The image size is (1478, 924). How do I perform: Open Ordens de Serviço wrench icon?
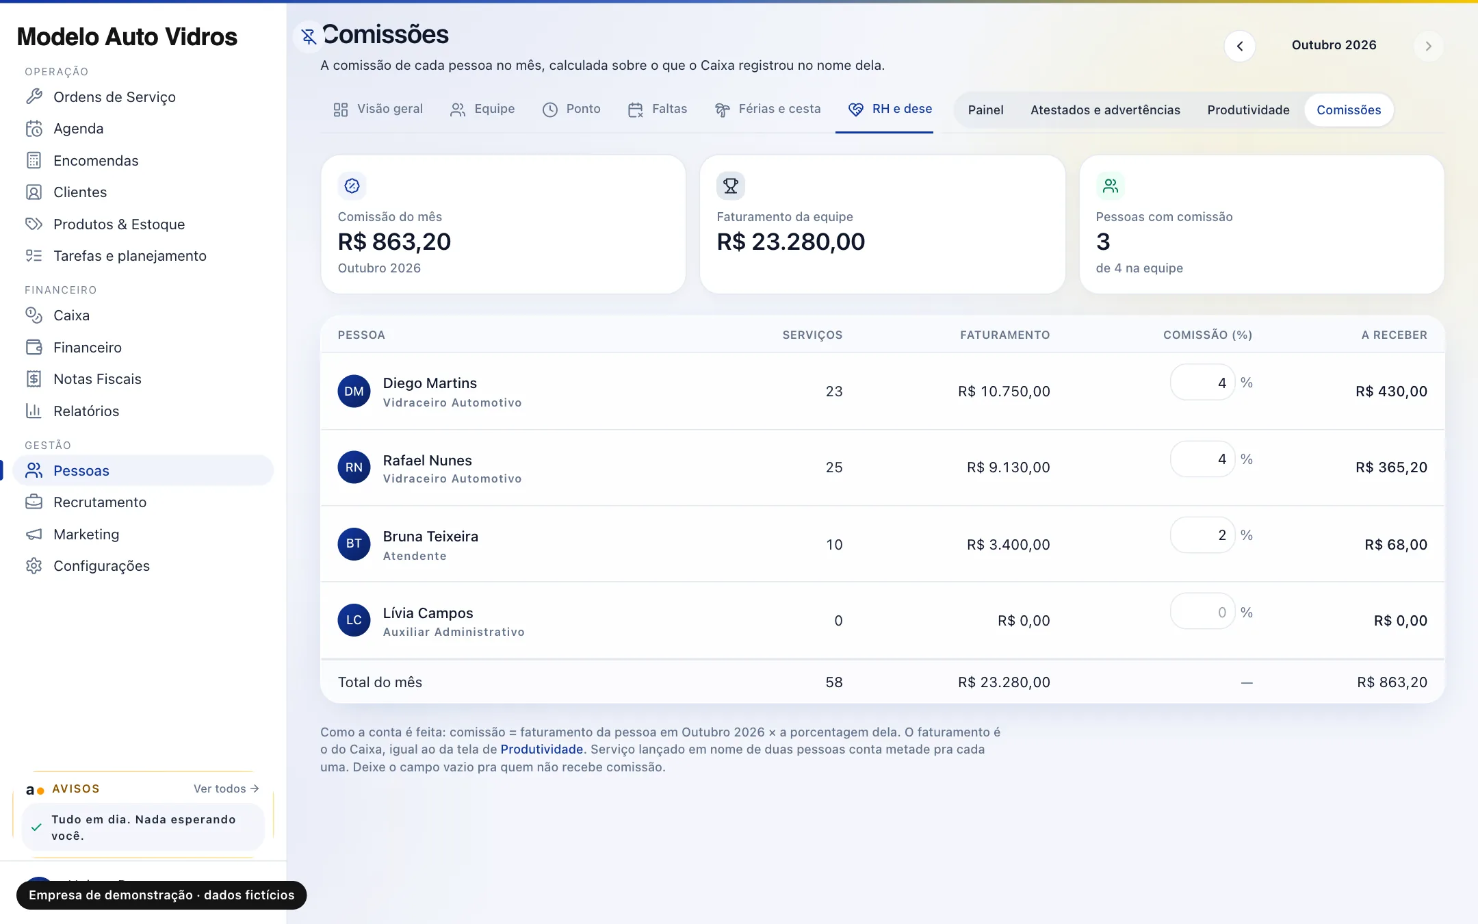pyautogui.click(x=34, y=97)
